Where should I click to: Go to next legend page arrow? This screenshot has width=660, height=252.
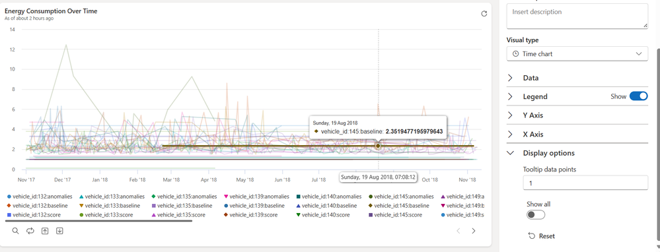click(x=474, y=231)
